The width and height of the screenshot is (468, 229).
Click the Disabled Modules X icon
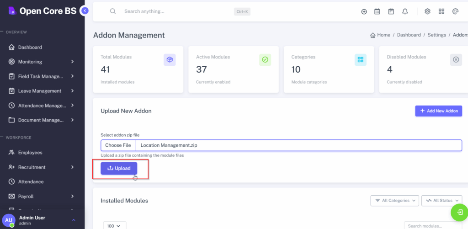point(456,59)
